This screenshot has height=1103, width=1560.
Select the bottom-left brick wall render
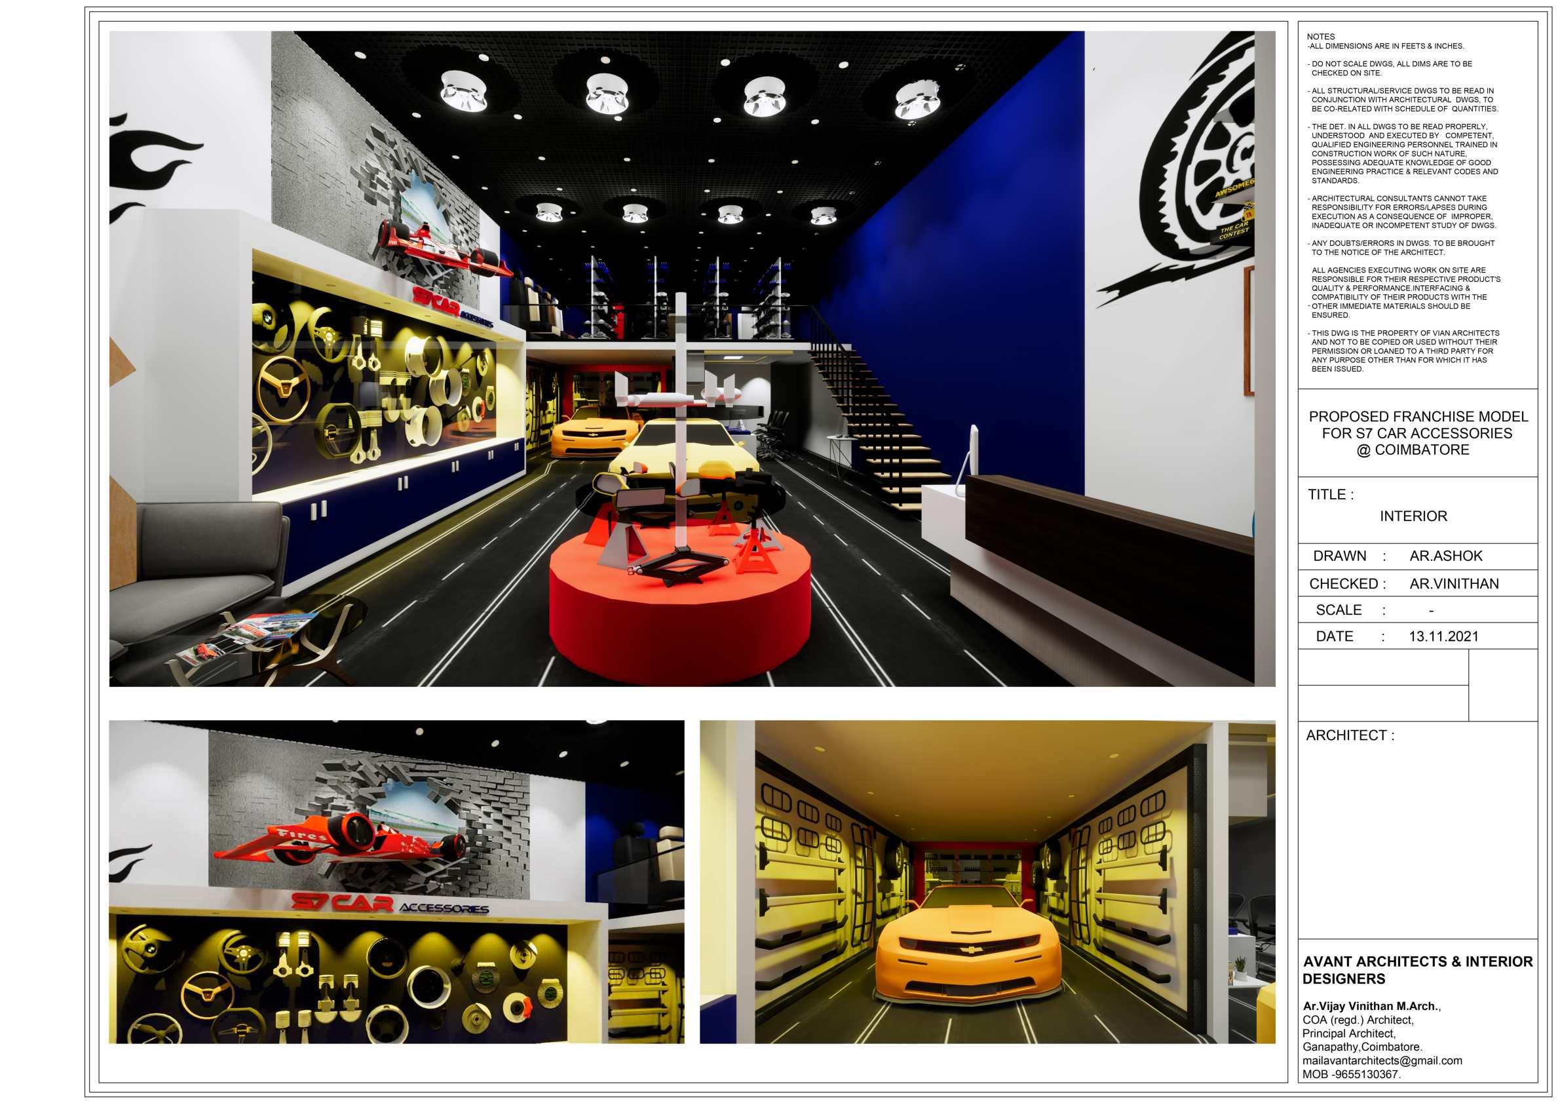(396, 881)
